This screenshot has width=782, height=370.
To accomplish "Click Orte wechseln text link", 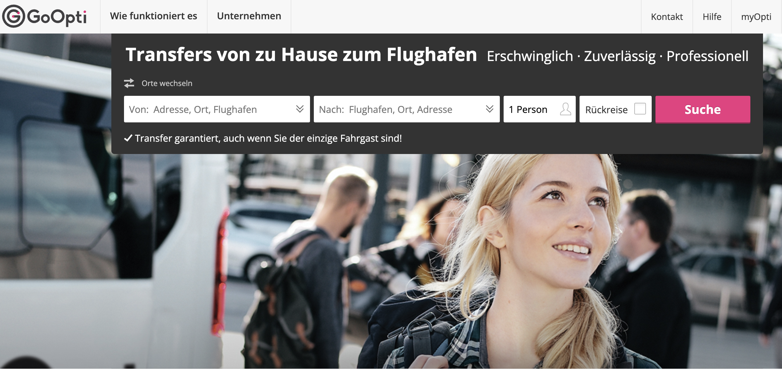I will tap(167, 83).
